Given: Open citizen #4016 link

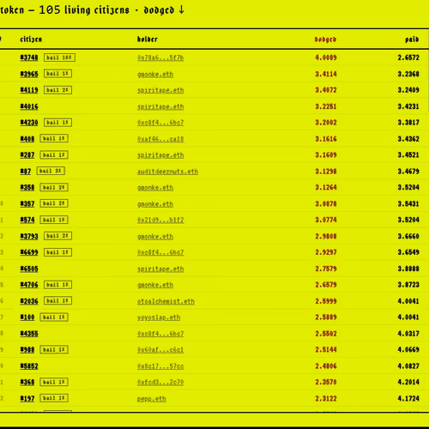Looking at the screenshot, I should pos(29,106).
